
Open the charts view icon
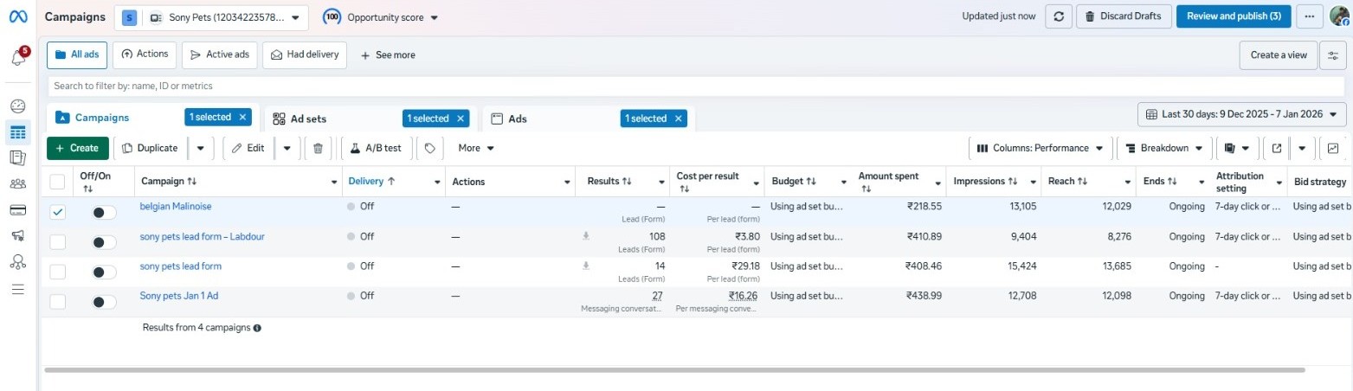pos(1333,148)
